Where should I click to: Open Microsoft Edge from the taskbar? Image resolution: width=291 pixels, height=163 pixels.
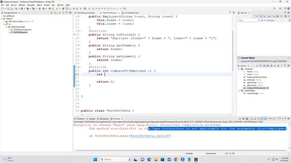(x=149, y=159)
